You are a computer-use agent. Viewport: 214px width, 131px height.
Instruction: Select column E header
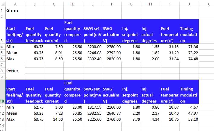coord(93,4)
